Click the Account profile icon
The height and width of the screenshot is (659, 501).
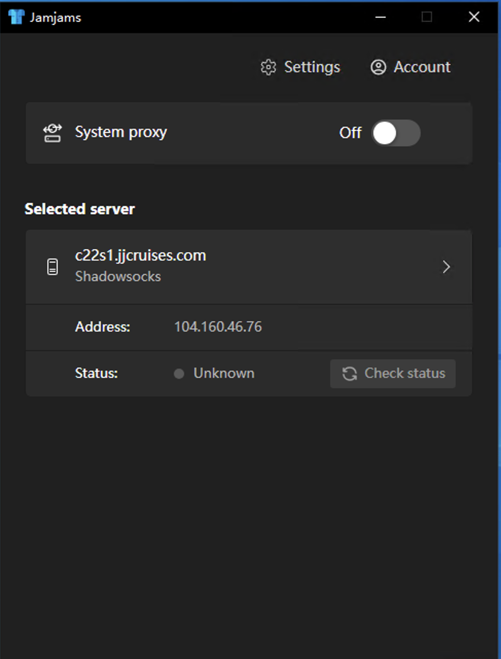(x=378, y=67)
